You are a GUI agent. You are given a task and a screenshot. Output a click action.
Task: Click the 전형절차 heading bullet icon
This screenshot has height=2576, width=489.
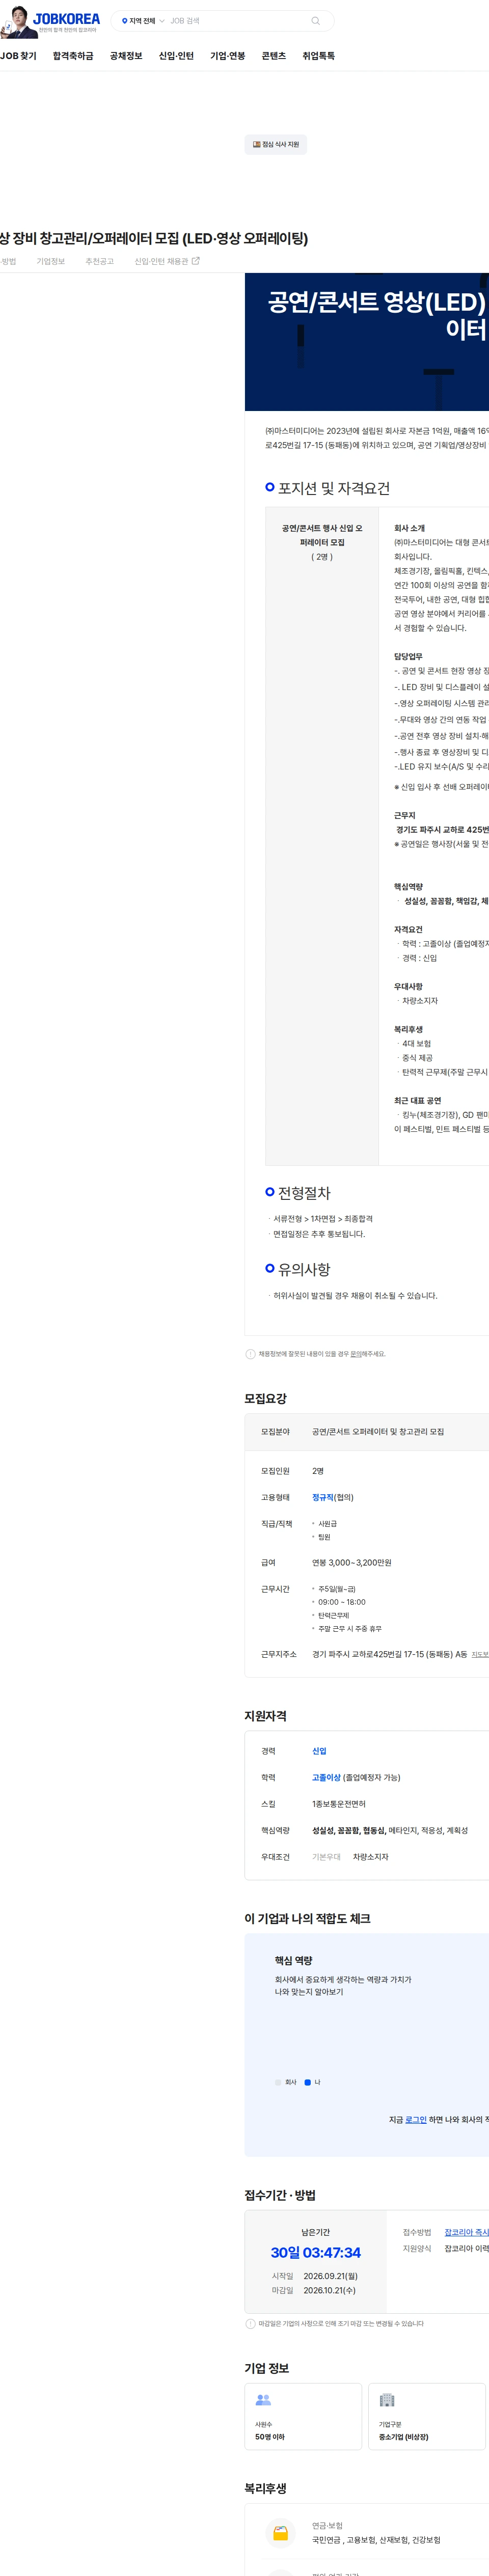pyautogui.click(x=270, y=1191)
